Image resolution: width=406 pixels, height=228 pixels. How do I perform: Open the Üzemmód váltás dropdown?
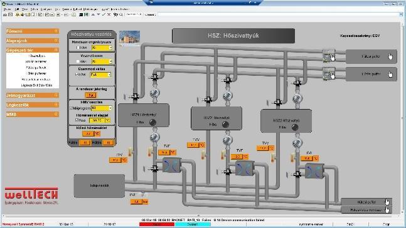[x=100, y=75]
